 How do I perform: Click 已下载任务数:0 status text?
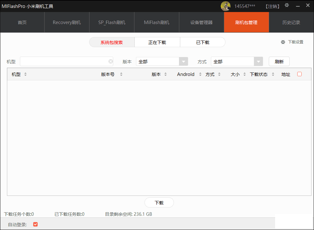[x=70, y=214]
